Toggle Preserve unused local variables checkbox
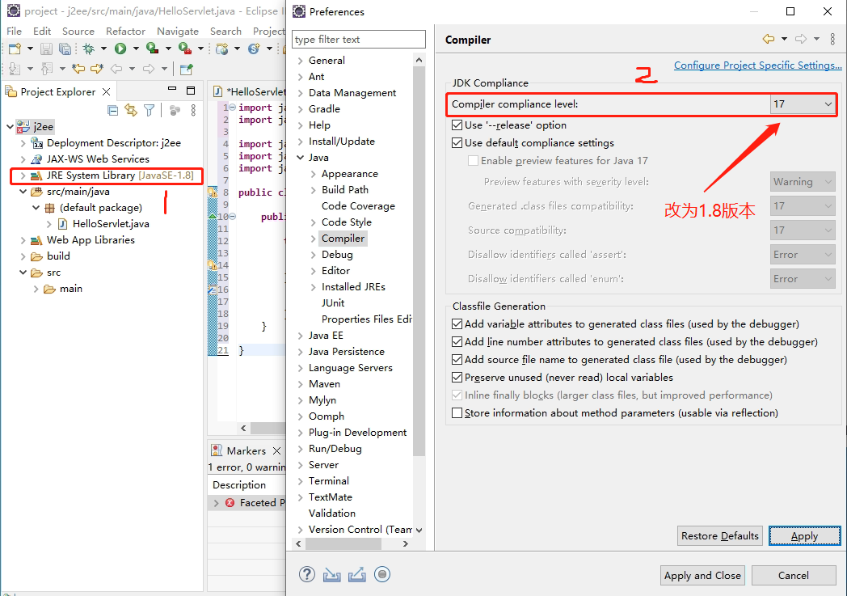The width and height of the screenshot is (847, 596). point(457,378)
